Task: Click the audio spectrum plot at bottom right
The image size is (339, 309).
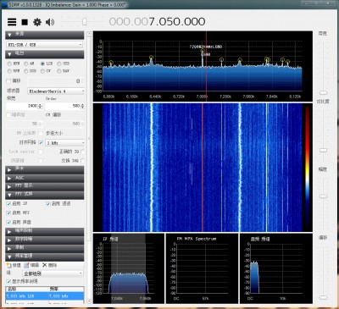Action: tap(276, 268)
